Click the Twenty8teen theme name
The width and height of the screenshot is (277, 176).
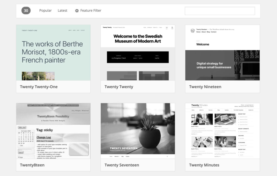[32, 165]
